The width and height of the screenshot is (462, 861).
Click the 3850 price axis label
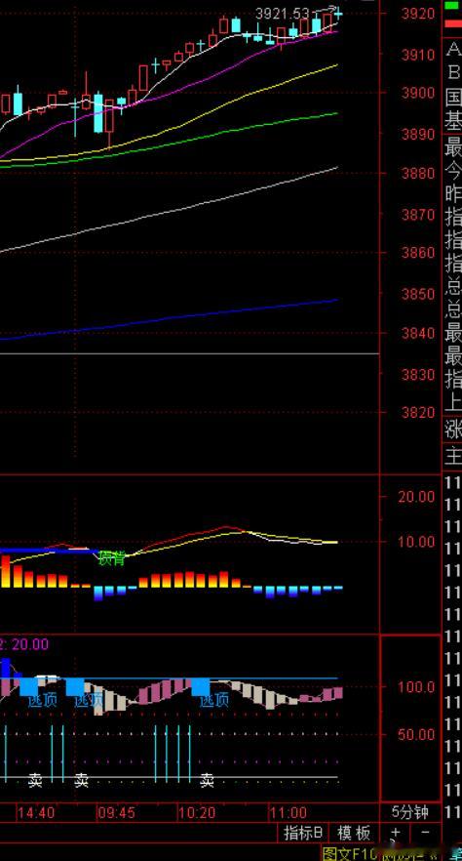[x=419, y=294]
